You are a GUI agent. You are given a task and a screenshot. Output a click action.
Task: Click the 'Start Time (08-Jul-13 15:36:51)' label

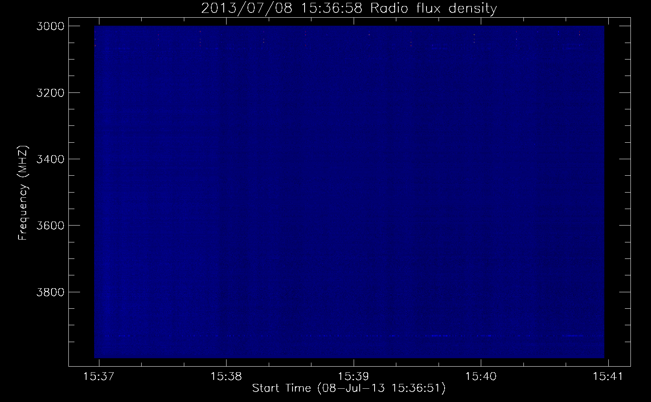(349, 388)
